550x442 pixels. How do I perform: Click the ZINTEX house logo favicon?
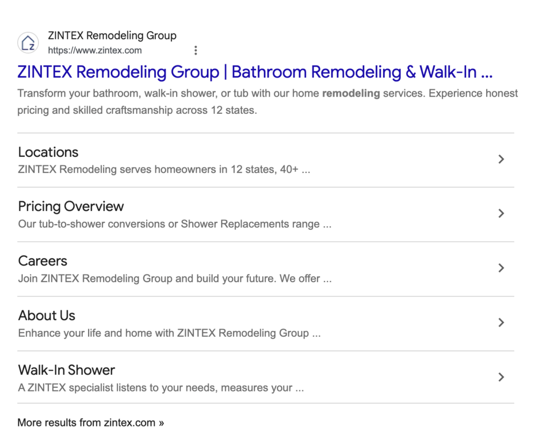[28, 43]
